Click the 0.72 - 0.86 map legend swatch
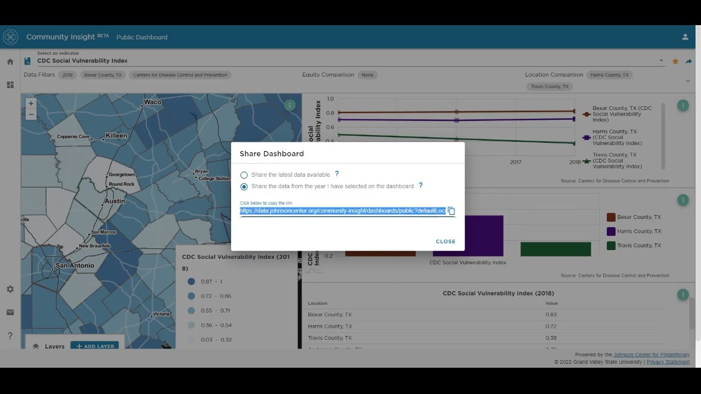This screenshot has width=701, height=394. point(191,296)
